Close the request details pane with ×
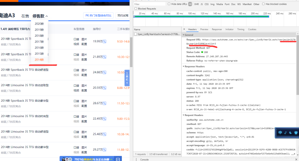Viewport: 299px width, 161px height. [184, 29]
